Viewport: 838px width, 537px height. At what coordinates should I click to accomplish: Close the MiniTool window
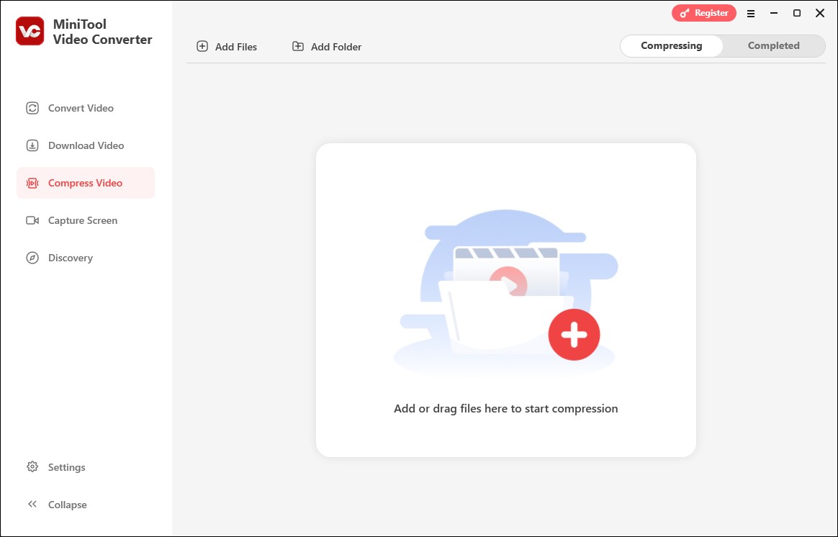coord(820,13)
